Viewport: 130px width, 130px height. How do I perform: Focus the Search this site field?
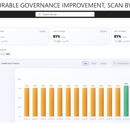click(x=65, y=14)
